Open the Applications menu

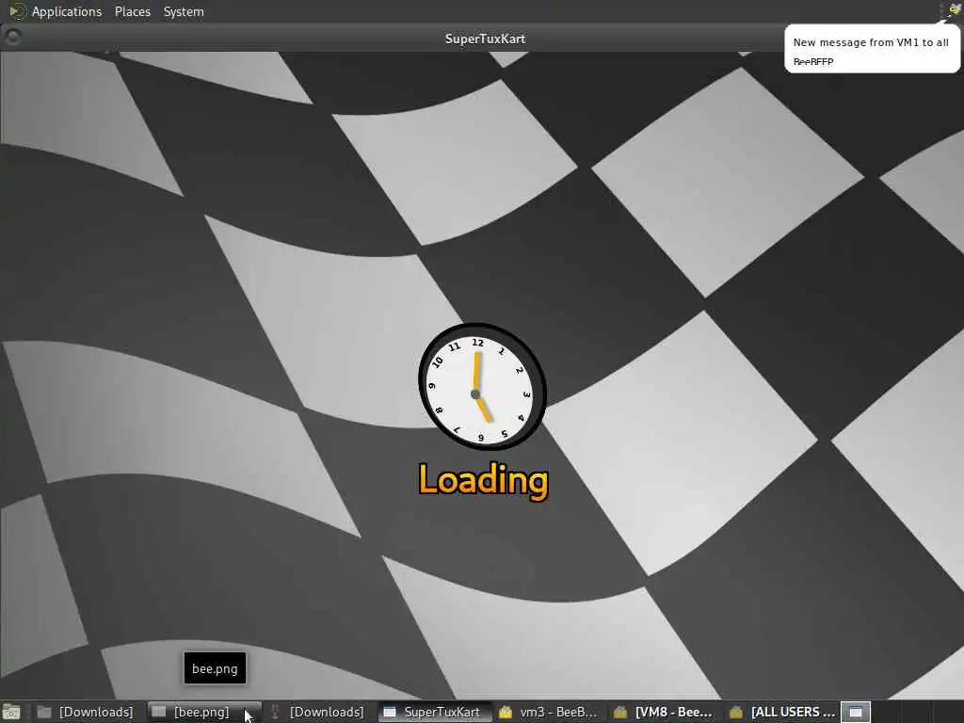point(67,11)
